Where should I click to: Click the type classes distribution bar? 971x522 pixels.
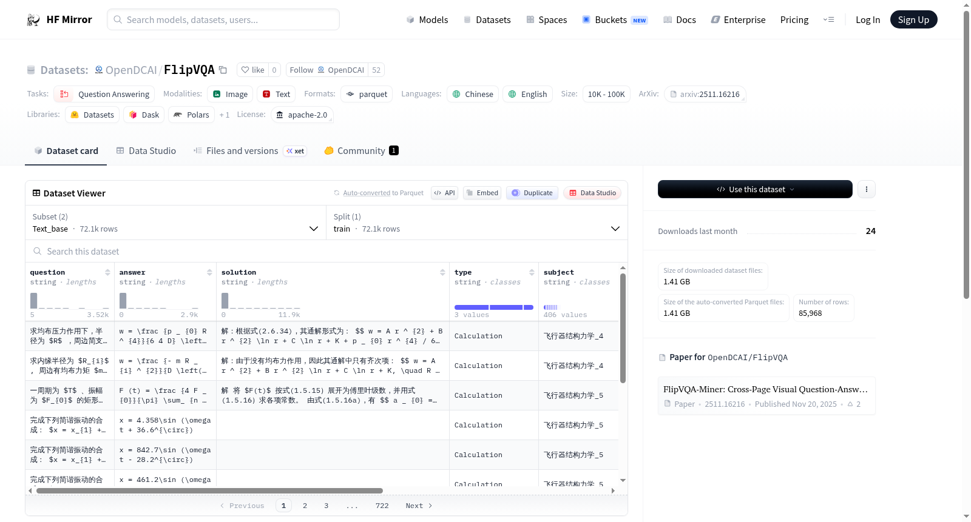click(x=494, y=307)
